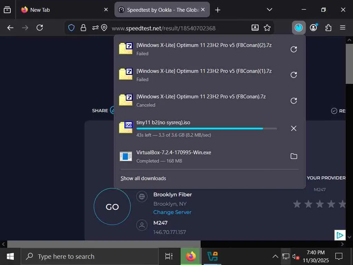Image resolution: width=353 pixels, height=265 pixels.
Task: Toggle the downloads panel toolbar button
Action: pos(299,28)
